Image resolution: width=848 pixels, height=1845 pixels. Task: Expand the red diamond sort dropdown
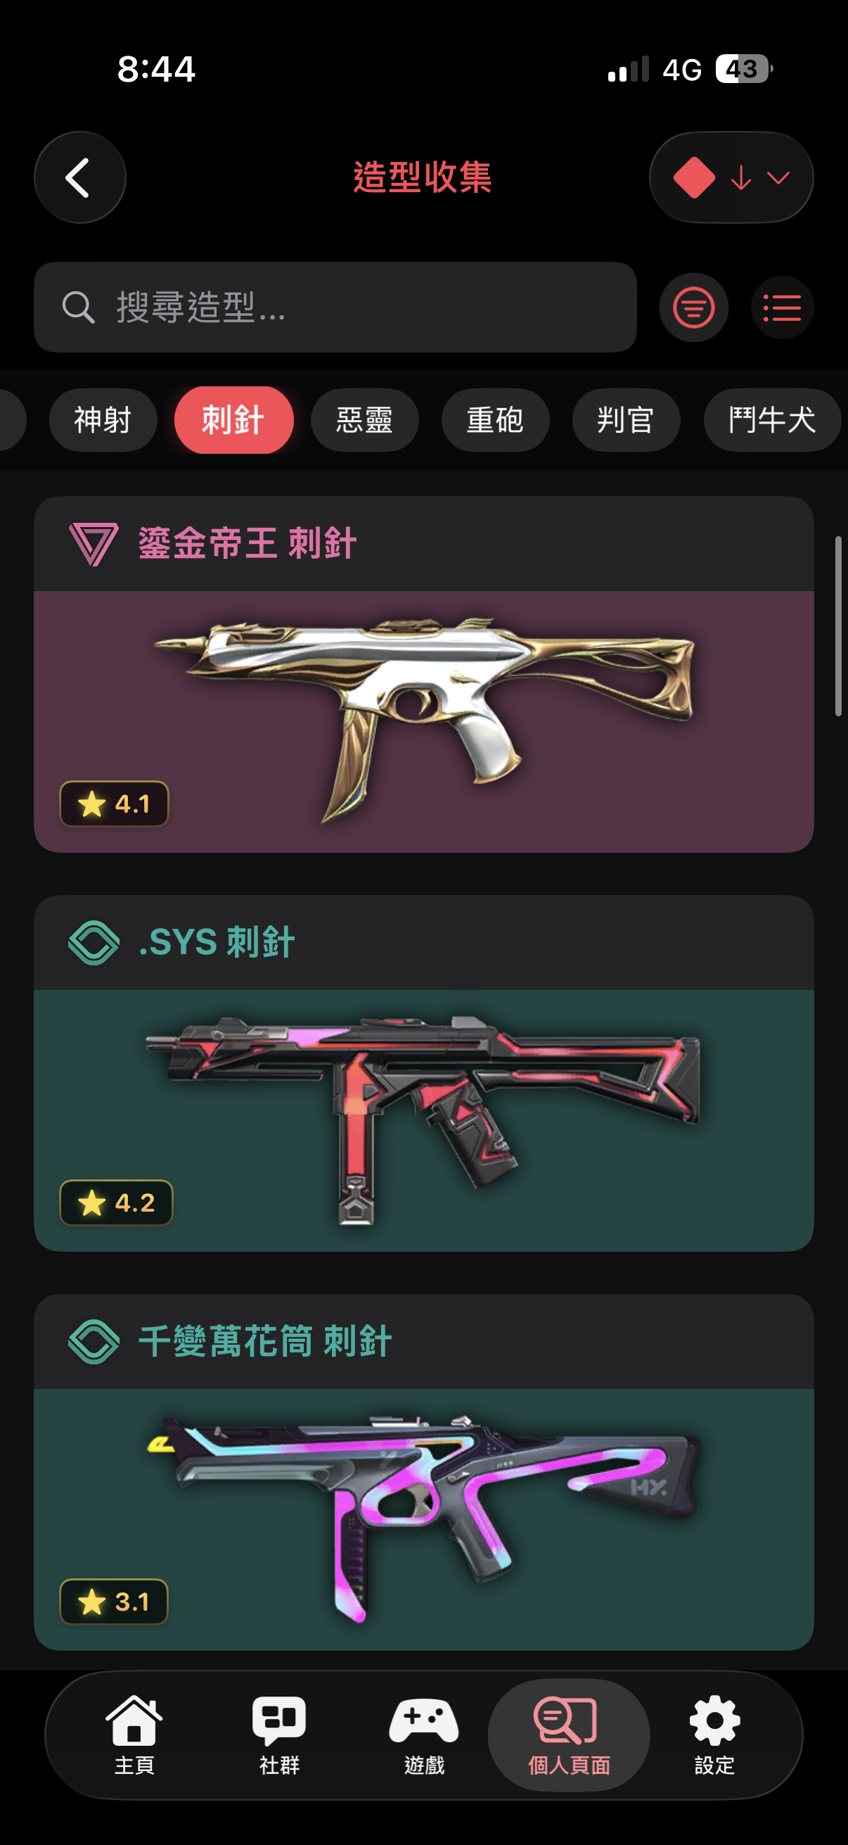pos(731,177)
